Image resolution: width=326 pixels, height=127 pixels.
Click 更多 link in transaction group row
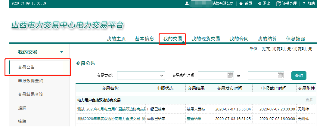coord(309,100)
